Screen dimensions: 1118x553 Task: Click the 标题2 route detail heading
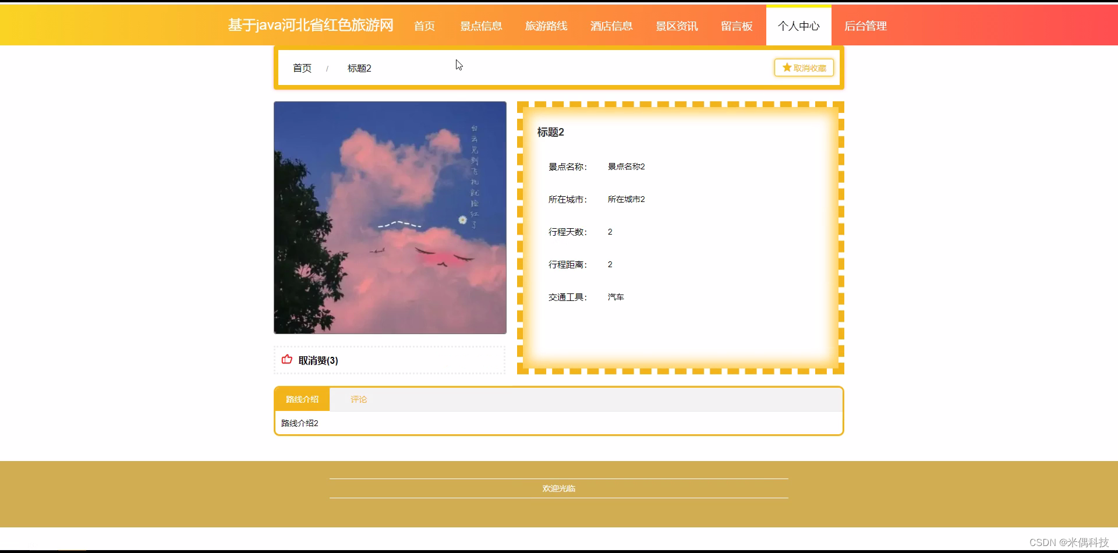point(550,132)
